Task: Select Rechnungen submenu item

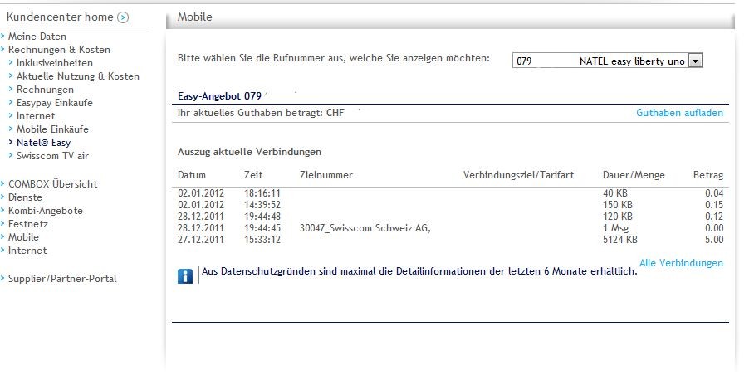Action: (45, 90)
